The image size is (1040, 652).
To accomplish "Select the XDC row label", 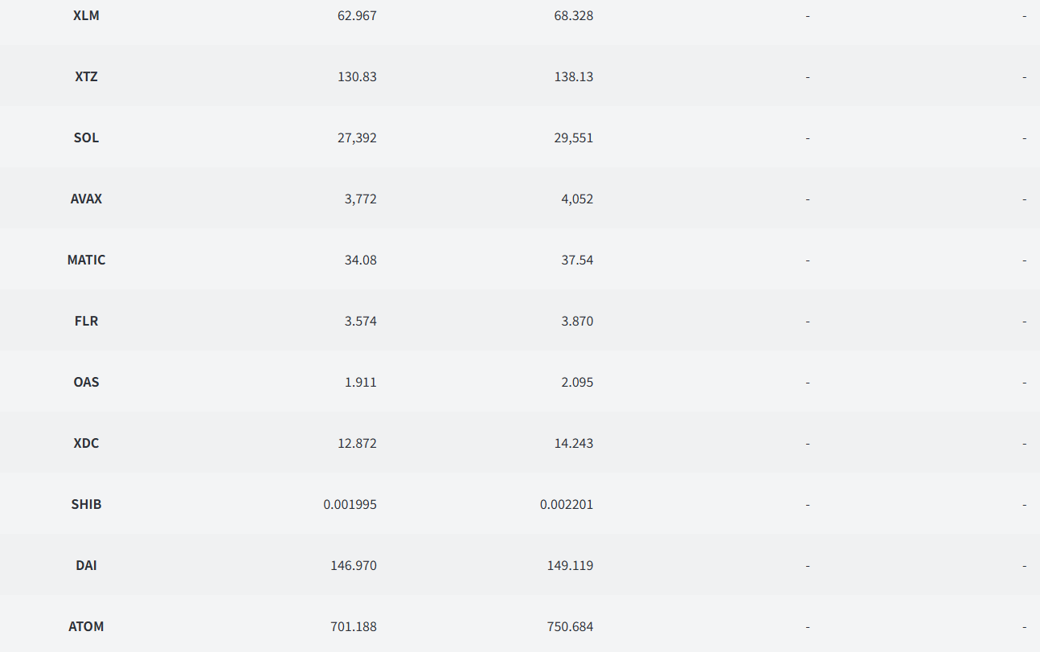I will pyautogui.click(x=86, y=443).
